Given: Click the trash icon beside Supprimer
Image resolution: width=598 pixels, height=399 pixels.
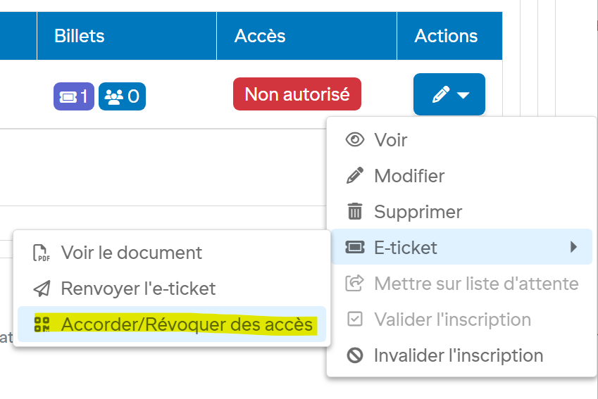Looking at the screenshot, I should 355,211.
